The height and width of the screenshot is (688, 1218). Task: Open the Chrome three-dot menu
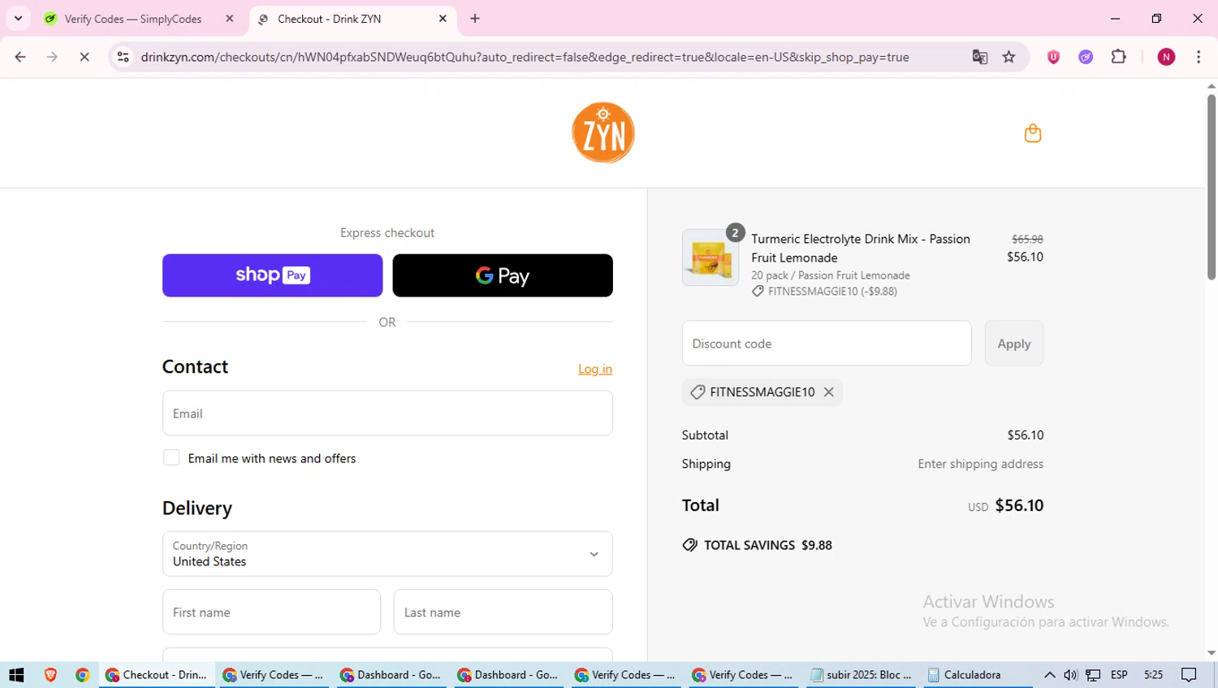[1199, 57]
